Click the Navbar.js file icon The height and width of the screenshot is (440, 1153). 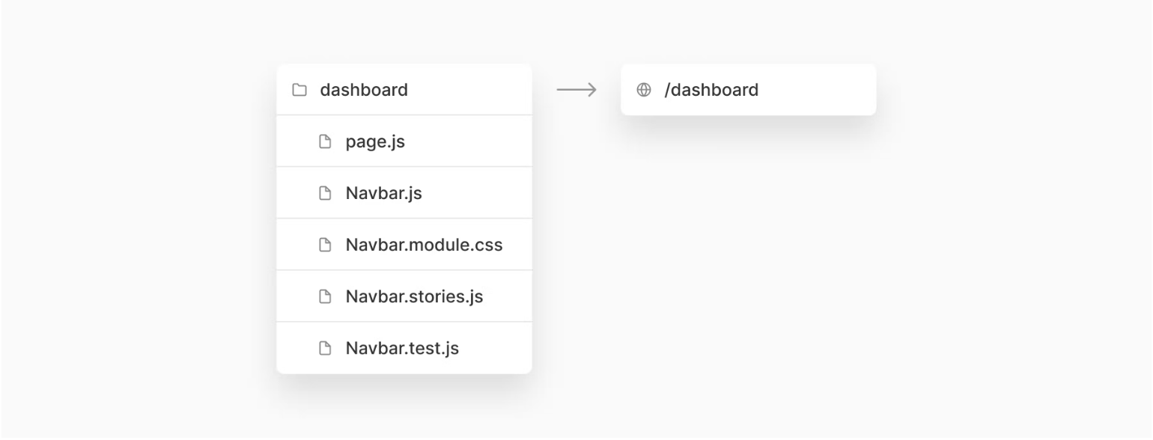[x=325, y=194]
